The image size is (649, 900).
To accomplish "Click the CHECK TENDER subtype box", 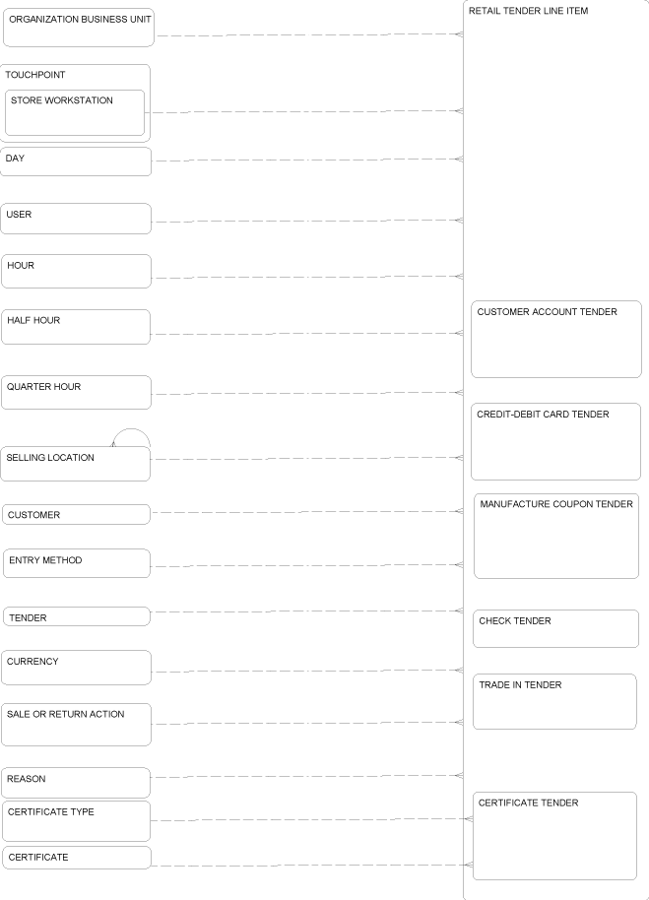I will tap(555, 629).
